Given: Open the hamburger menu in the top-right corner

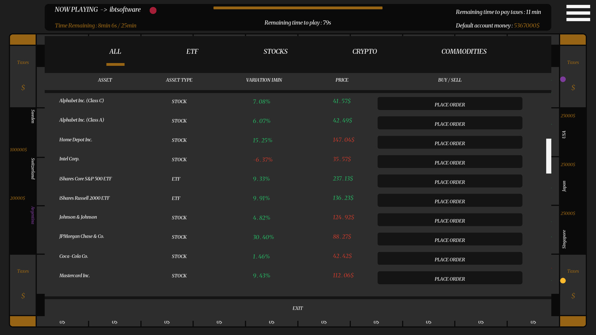Looking at the screenshot, I should (x=578, y=13).
